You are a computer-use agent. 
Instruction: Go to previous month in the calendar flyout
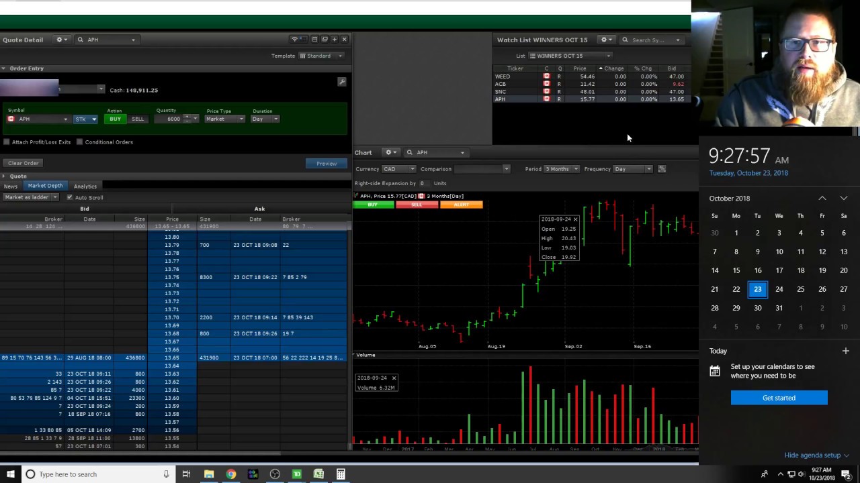click(822, 199)
